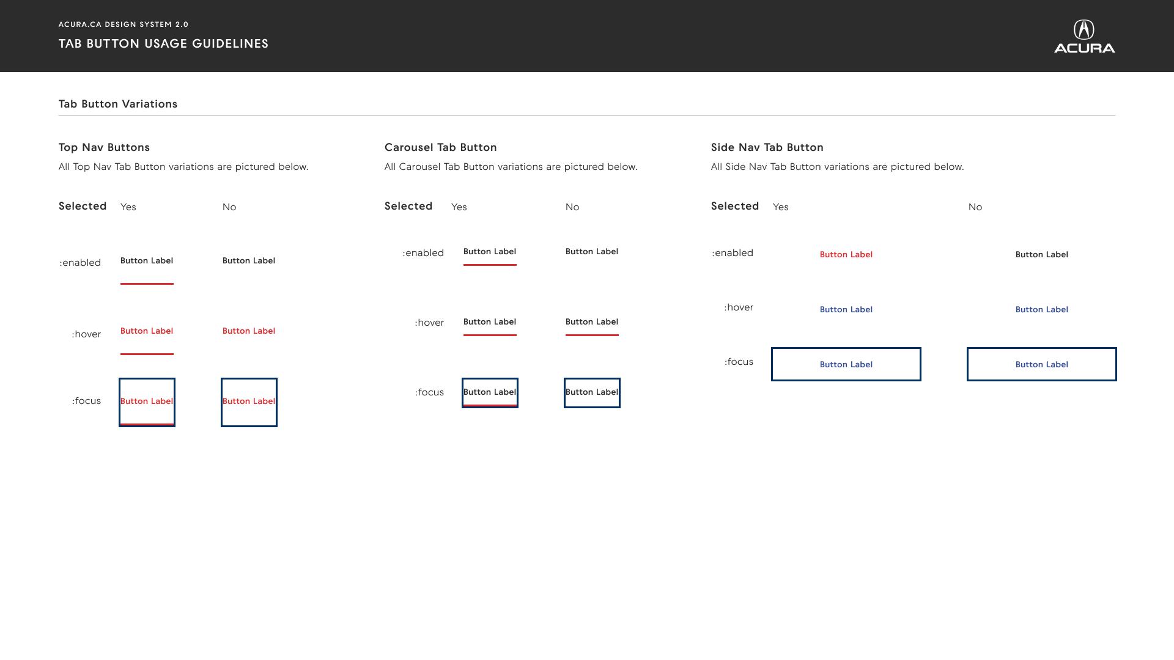The image size is (1174, 660).
Task: Click Side Nav selected hover blue Button Label
Action: [x=846, y=310]
